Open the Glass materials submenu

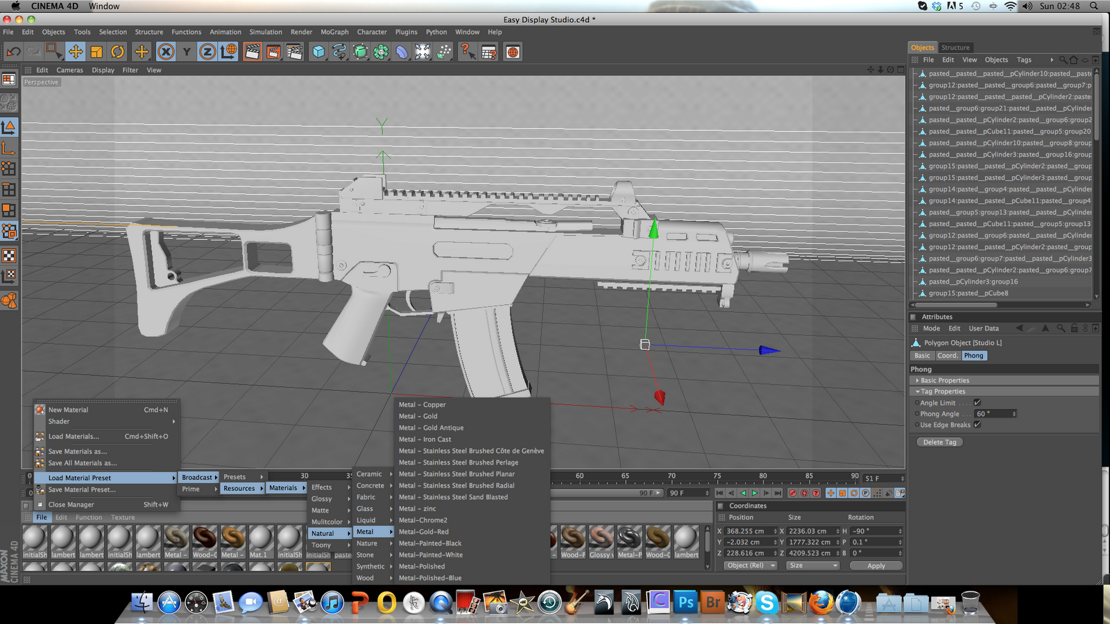(374, 509)
